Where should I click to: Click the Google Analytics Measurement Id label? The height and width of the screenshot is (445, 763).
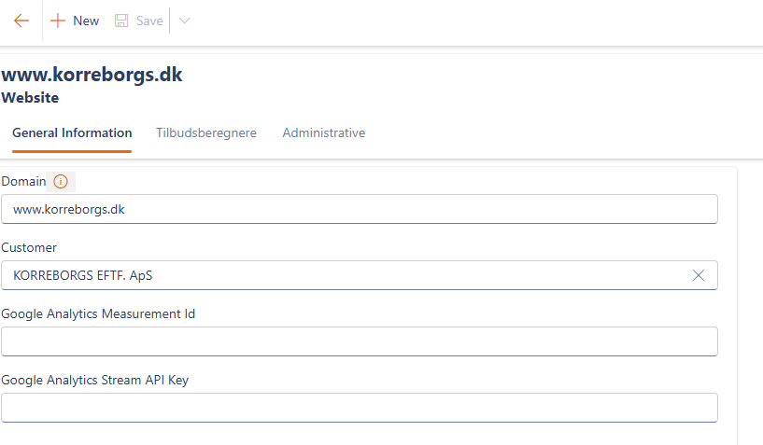coord(98,314)
